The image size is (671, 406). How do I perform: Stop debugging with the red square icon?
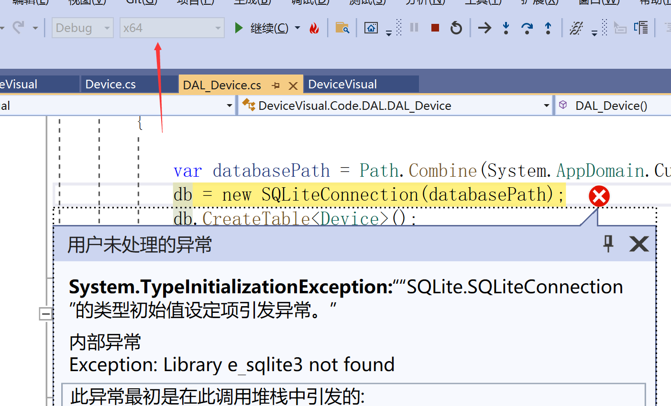click(434, 28)
